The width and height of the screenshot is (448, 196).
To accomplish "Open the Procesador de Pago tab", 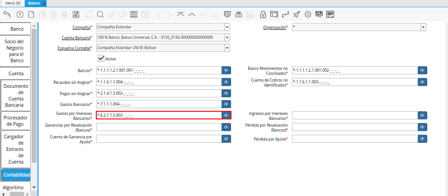I will point(16,121).
